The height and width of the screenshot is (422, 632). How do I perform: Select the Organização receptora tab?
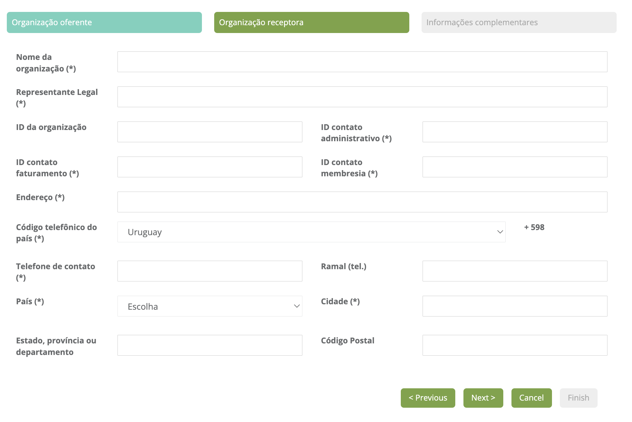(311, 22)
